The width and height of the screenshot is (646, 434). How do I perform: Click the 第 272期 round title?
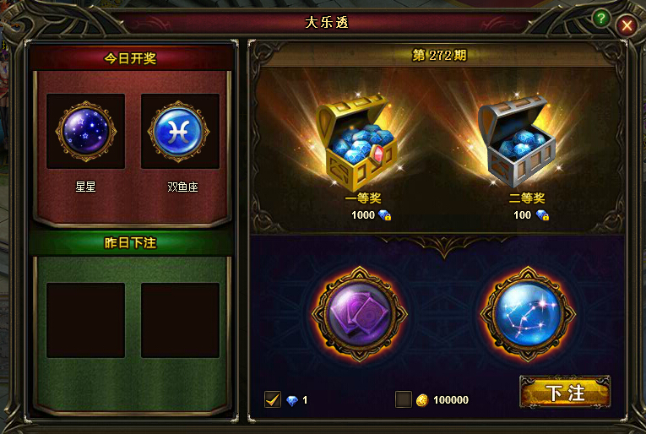pyautogui.click(x=439, y=55)
